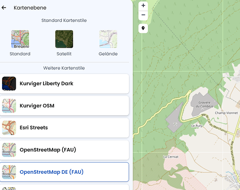Choose OpenStreetMap (FAU) map style
Image resolution: width=240 pixels, height=190 pixels.
[64, 150]
